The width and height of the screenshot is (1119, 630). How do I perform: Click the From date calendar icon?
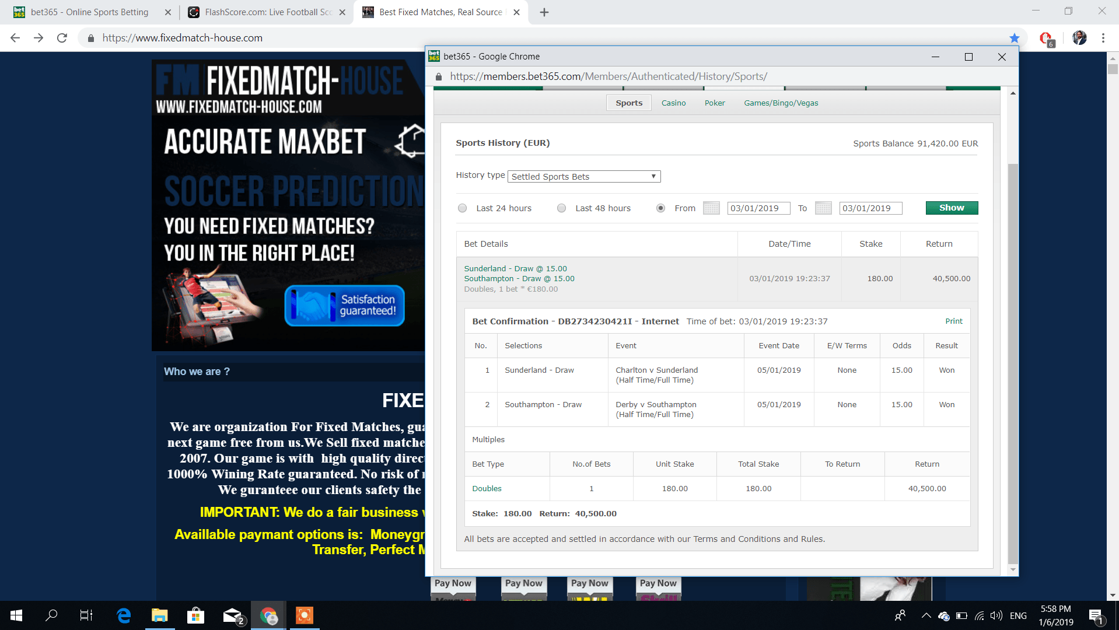(711, 208)
